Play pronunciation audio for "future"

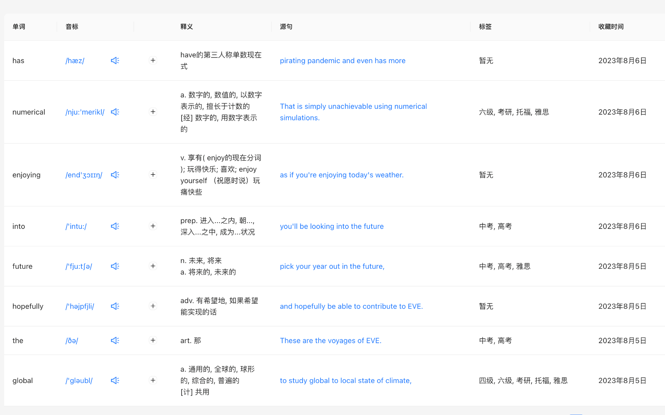click(115, 266)
